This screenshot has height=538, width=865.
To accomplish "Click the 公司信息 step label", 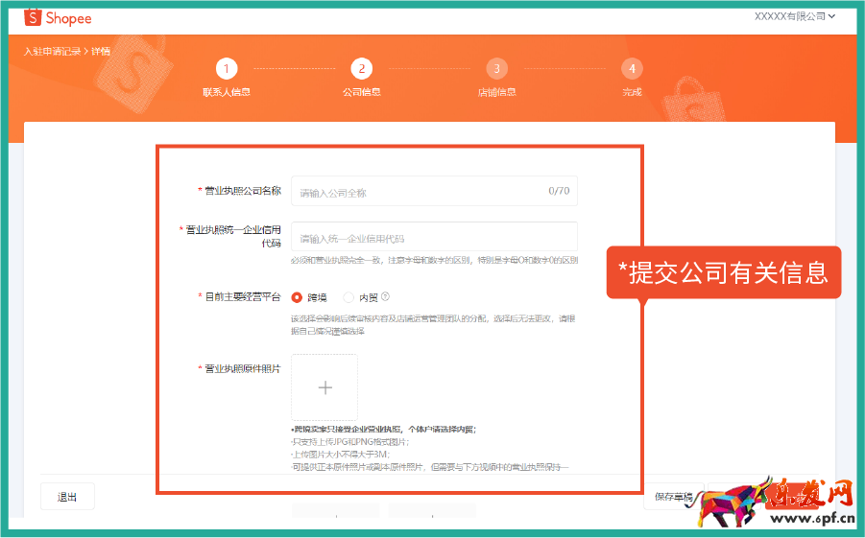I will (361, 93).
